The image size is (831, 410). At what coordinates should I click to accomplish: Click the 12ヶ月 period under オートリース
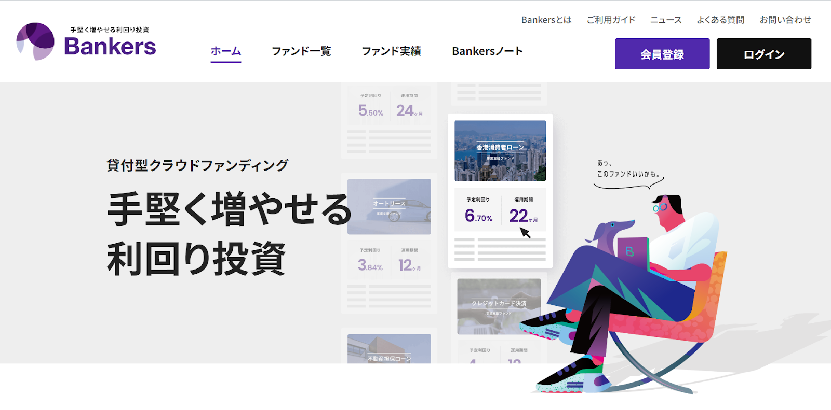[x=409, y=265]
